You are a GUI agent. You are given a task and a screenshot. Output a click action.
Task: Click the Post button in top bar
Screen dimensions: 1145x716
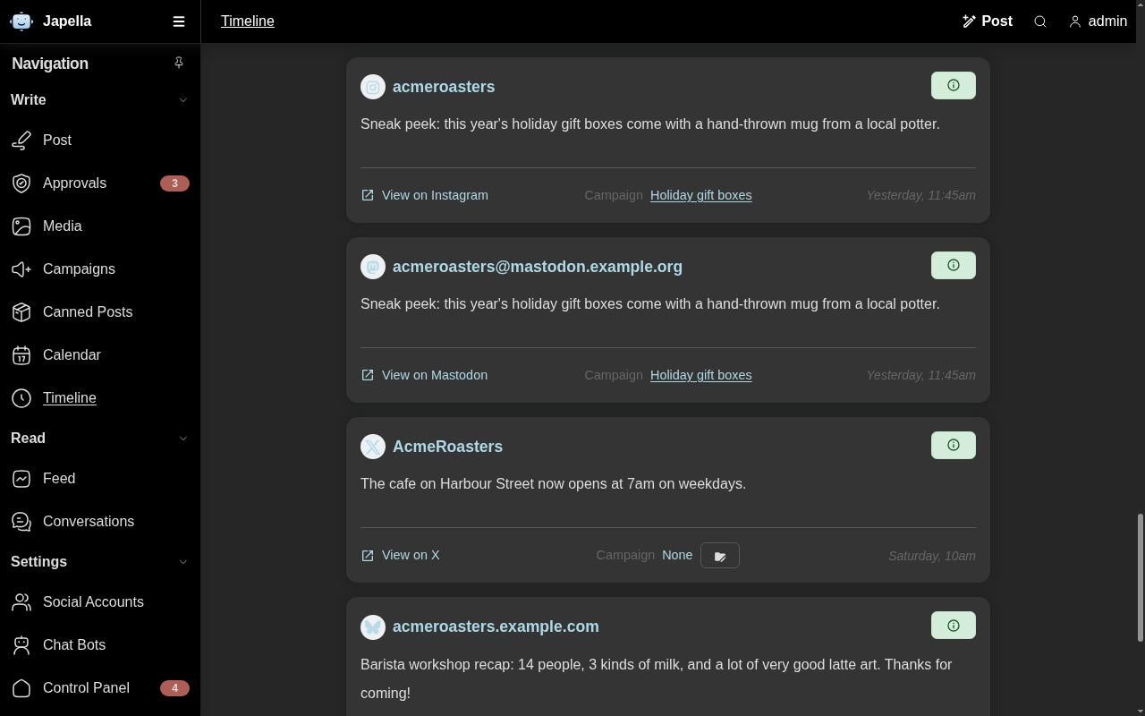tap(987, 21)
